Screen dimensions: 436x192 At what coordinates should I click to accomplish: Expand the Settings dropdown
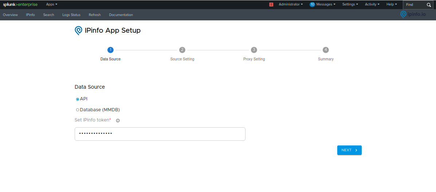[x=350, y=4]
